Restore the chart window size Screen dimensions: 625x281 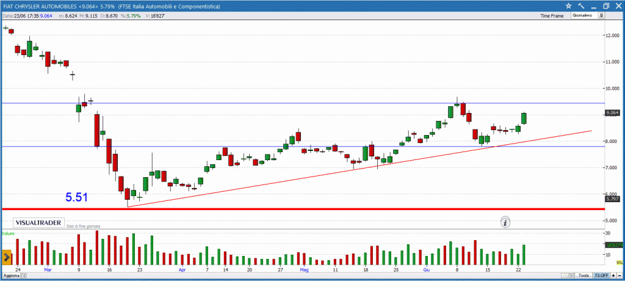point(606,6)
